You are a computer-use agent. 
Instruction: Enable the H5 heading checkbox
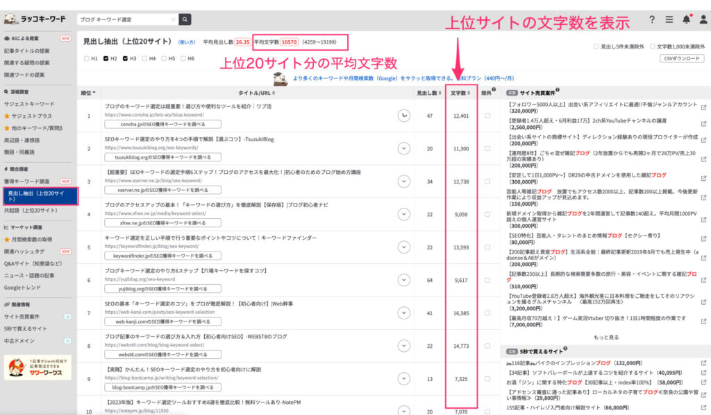click(164, 58)
